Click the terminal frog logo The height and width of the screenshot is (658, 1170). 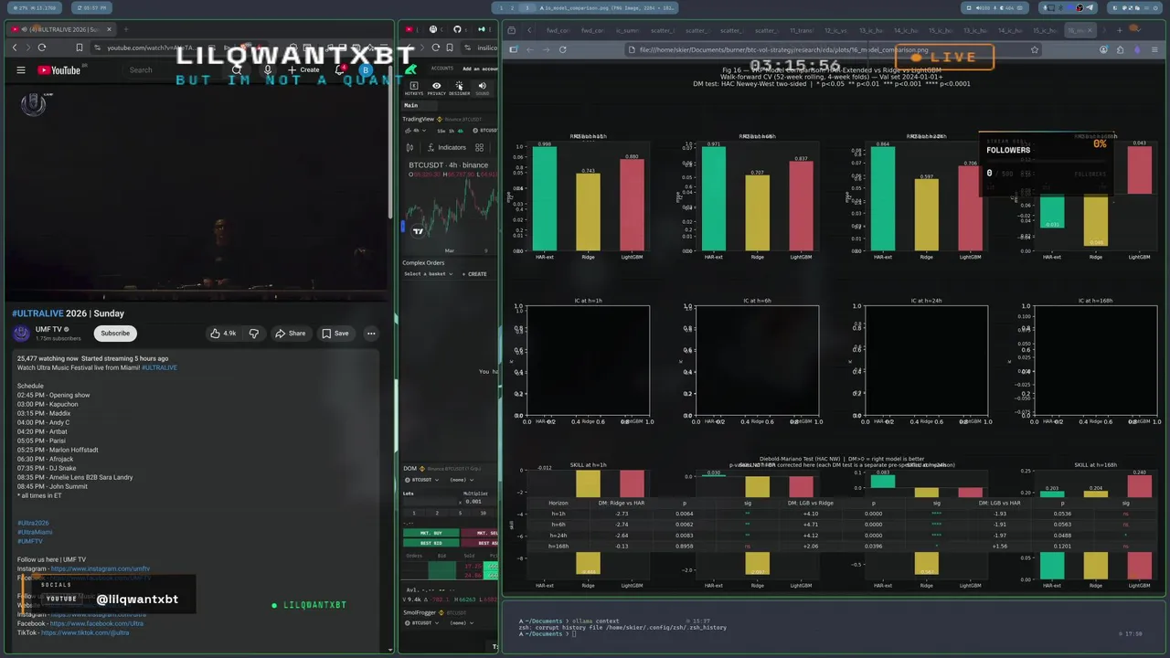[x=411, y=69]
